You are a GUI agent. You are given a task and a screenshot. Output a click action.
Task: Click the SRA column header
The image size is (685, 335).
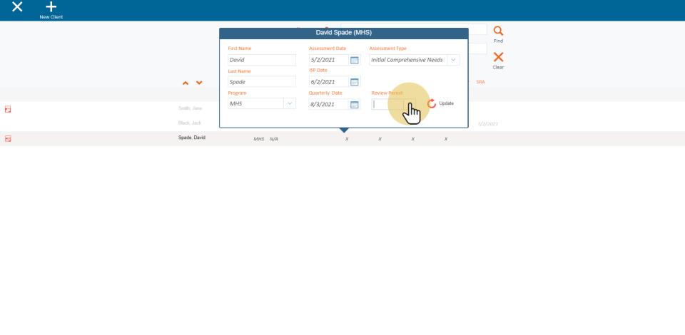480,83
